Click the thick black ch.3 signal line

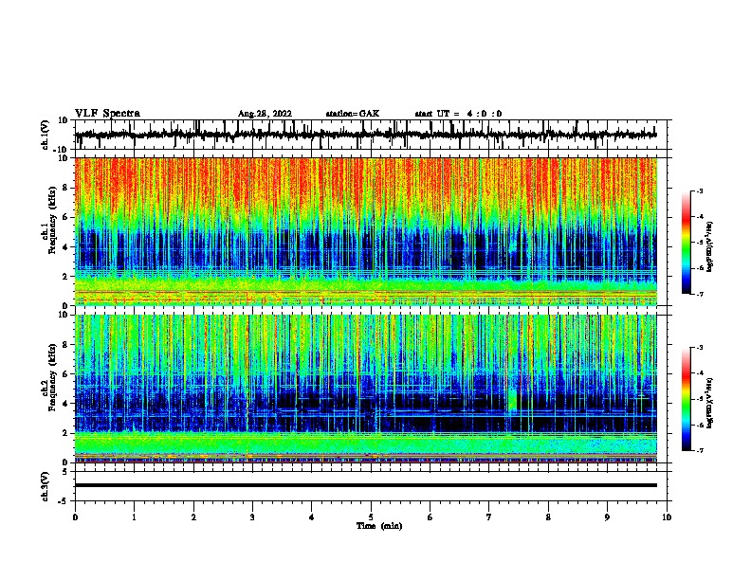coord(365,485)
